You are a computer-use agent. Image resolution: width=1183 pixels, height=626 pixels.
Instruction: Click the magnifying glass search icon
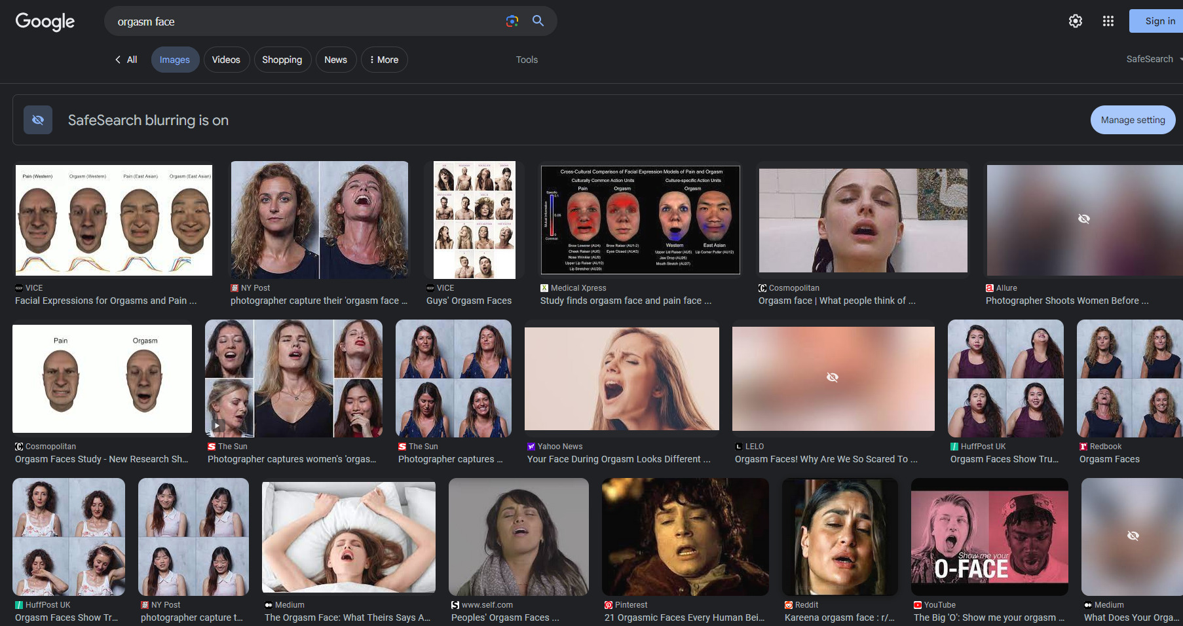click(538, 21)
